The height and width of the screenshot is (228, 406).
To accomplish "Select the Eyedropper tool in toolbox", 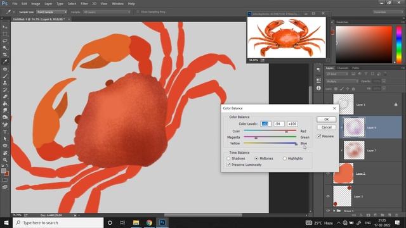I will coord(5,61).
